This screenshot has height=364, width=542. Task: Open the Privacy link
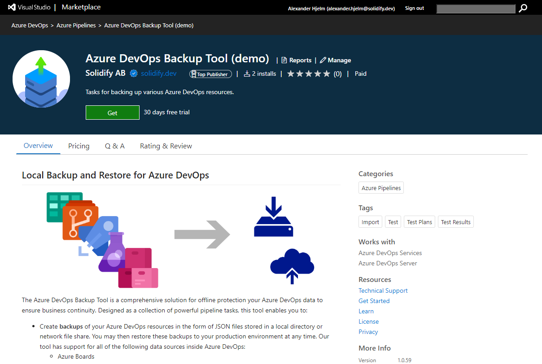point(368,332)
